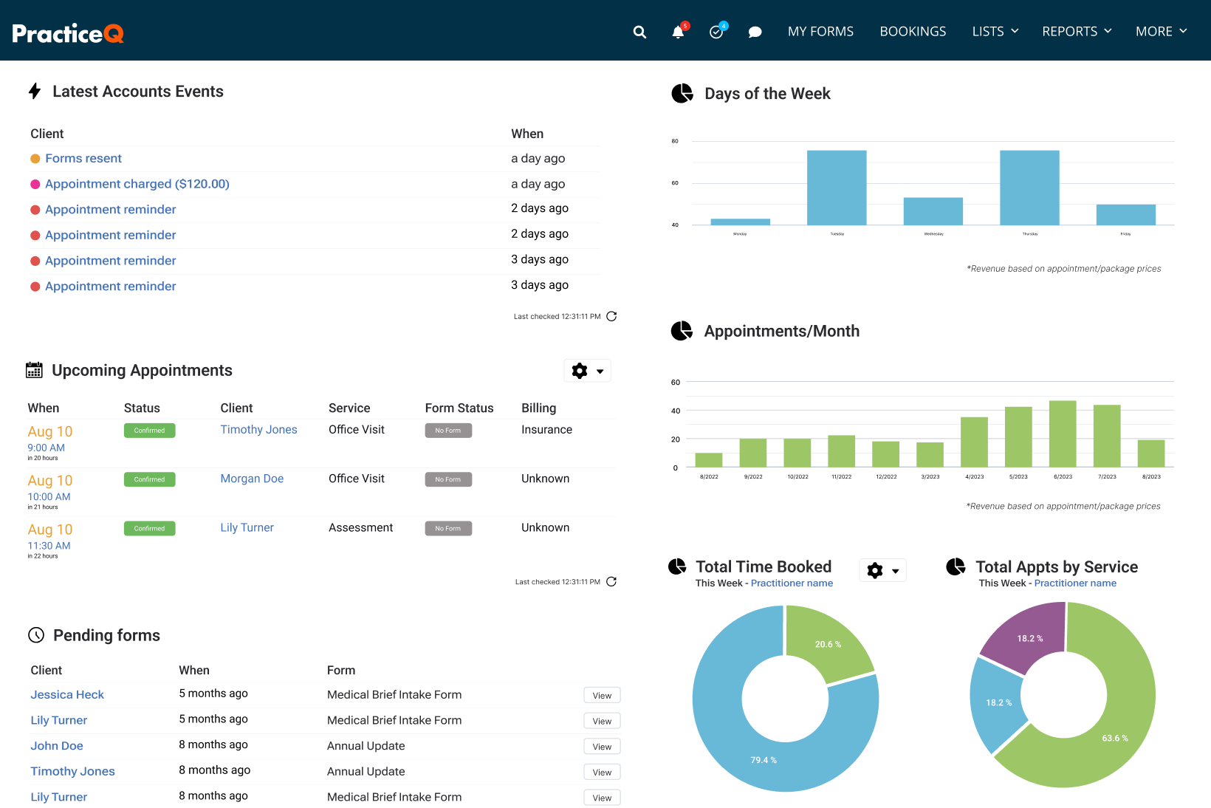
Task: Open the BOOKINGS navigation item
Action: tap(913, 32)
